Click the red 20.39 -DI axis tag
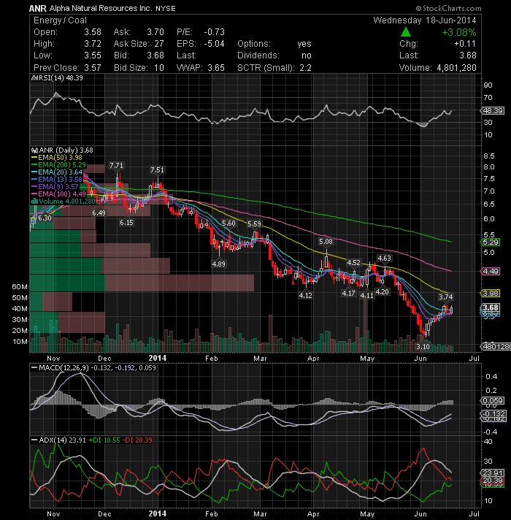Image resolution: width=511 pixels, height=520 pixels. 493,481
